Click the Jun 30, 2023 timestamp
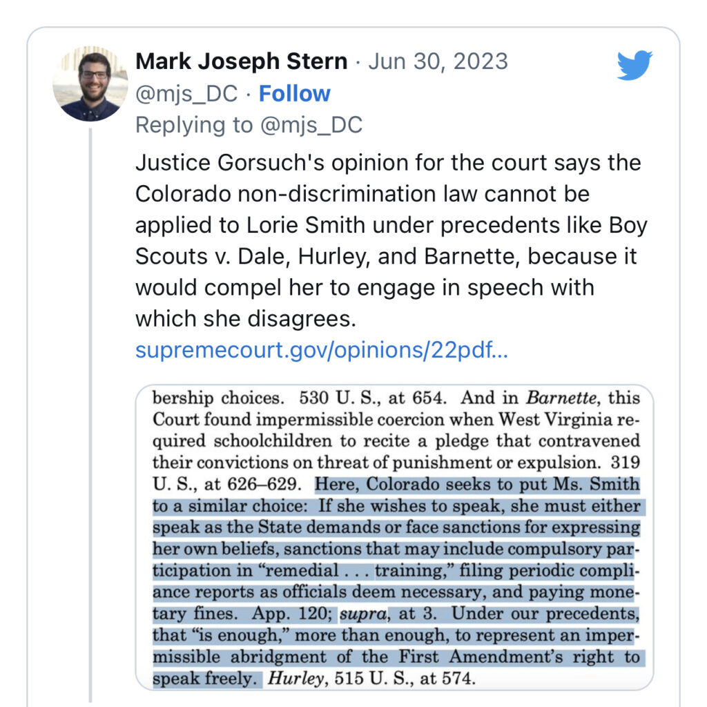Screen dimensions: 707x707 click(438, 61)
